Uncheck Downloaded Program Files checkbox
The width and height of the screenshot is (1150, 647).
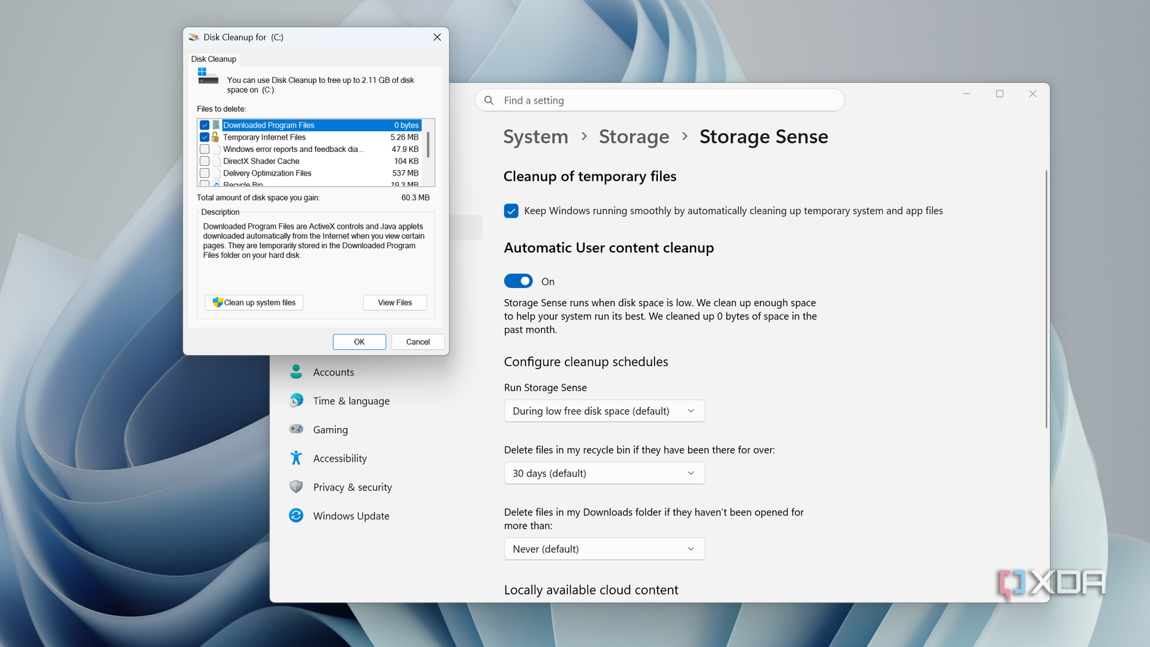coord(205,125)
